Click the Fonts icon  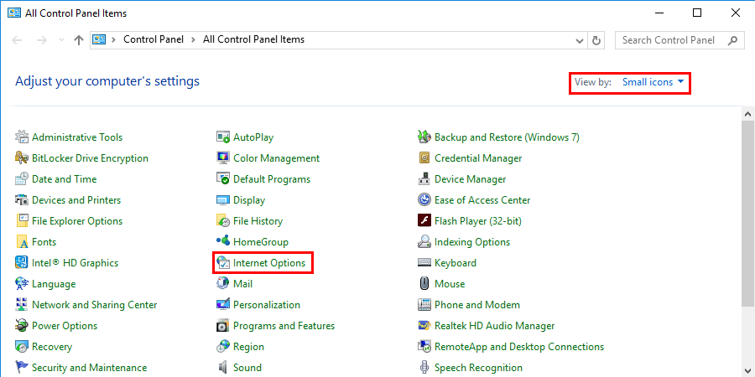pos(22,242)
